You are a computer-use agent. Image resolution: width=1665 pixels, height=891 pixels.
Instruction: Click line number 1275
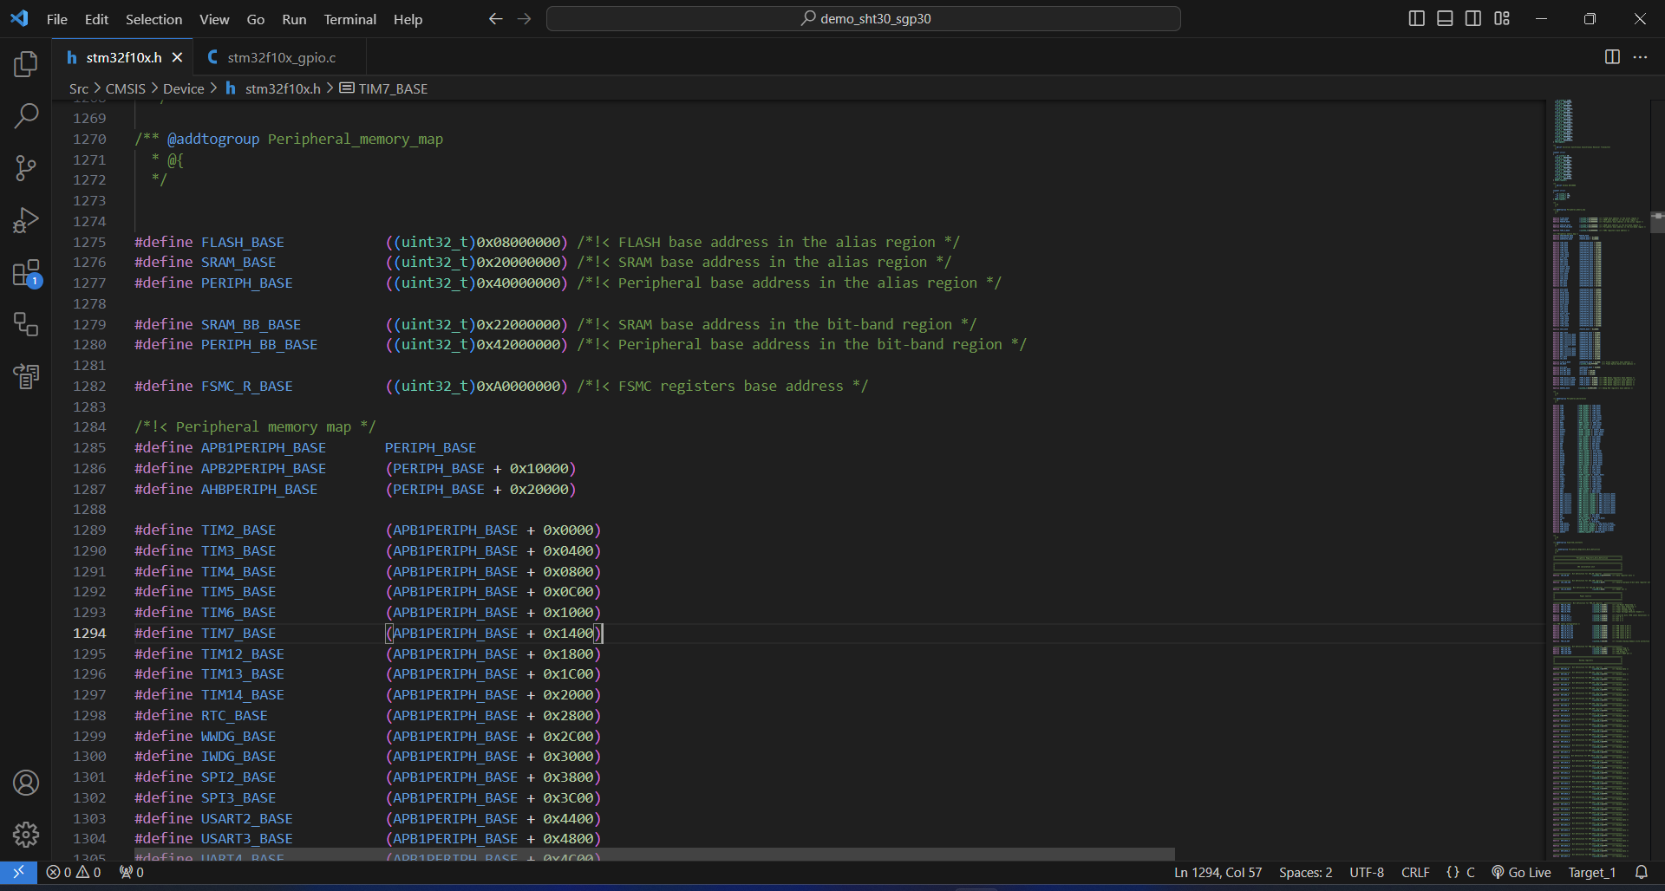coord(89,242)
